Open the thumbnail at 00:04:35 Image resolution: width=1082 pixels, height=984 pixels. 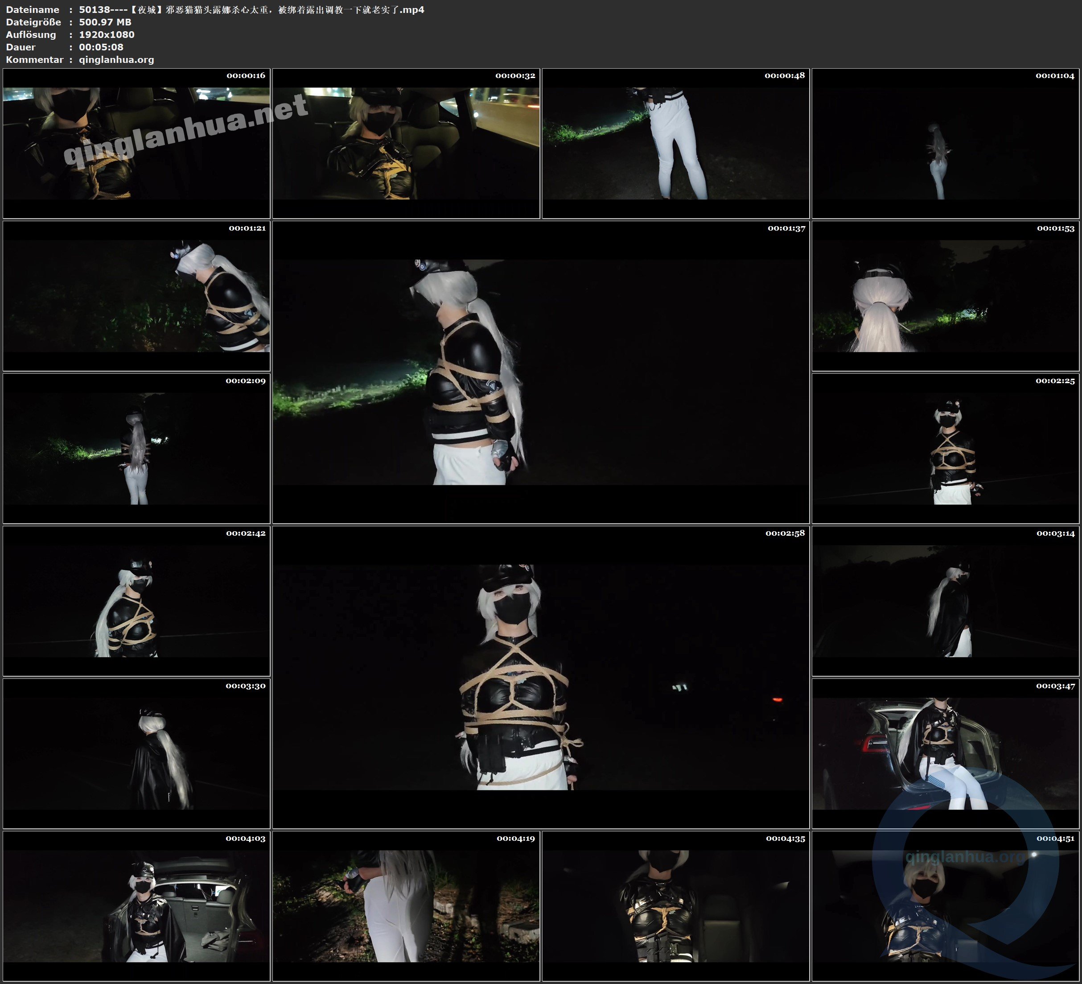675,905
